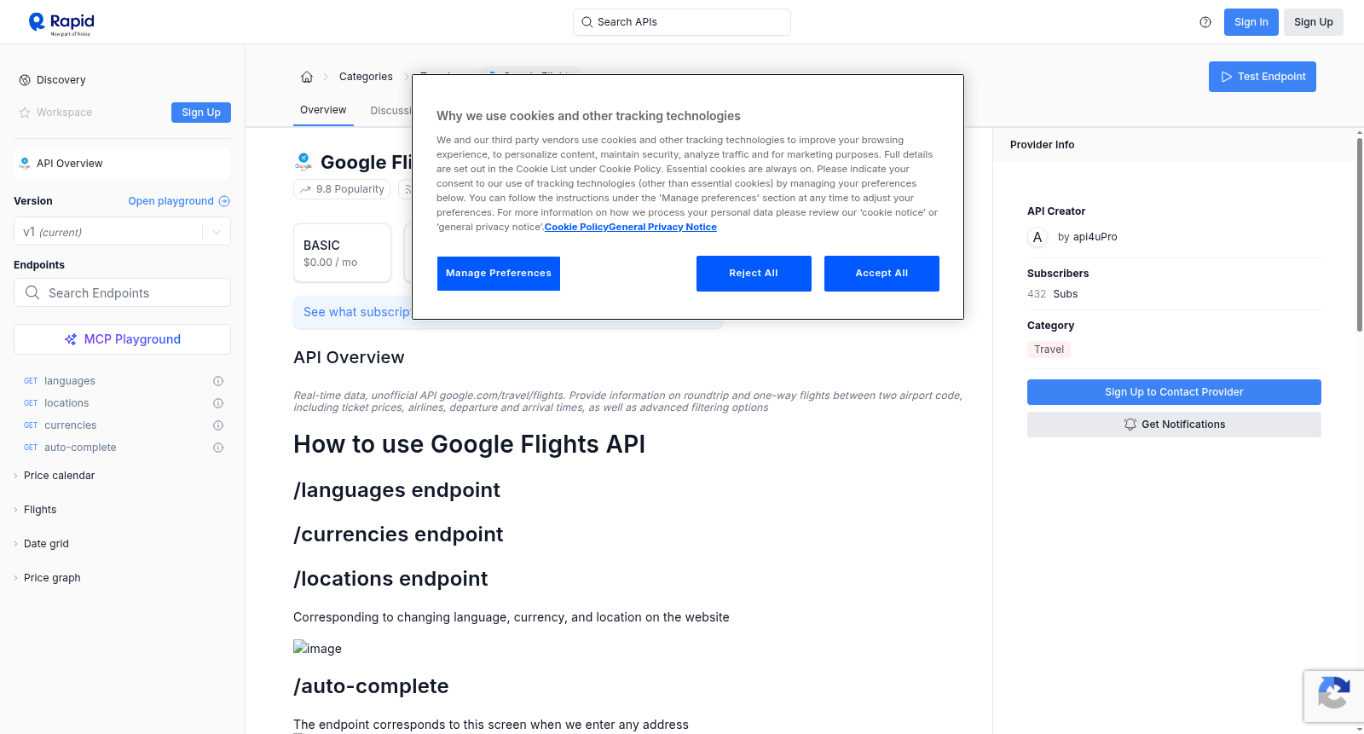
Task: Click the reCAPTCHA badge
Action: [x=1333, y=696]
